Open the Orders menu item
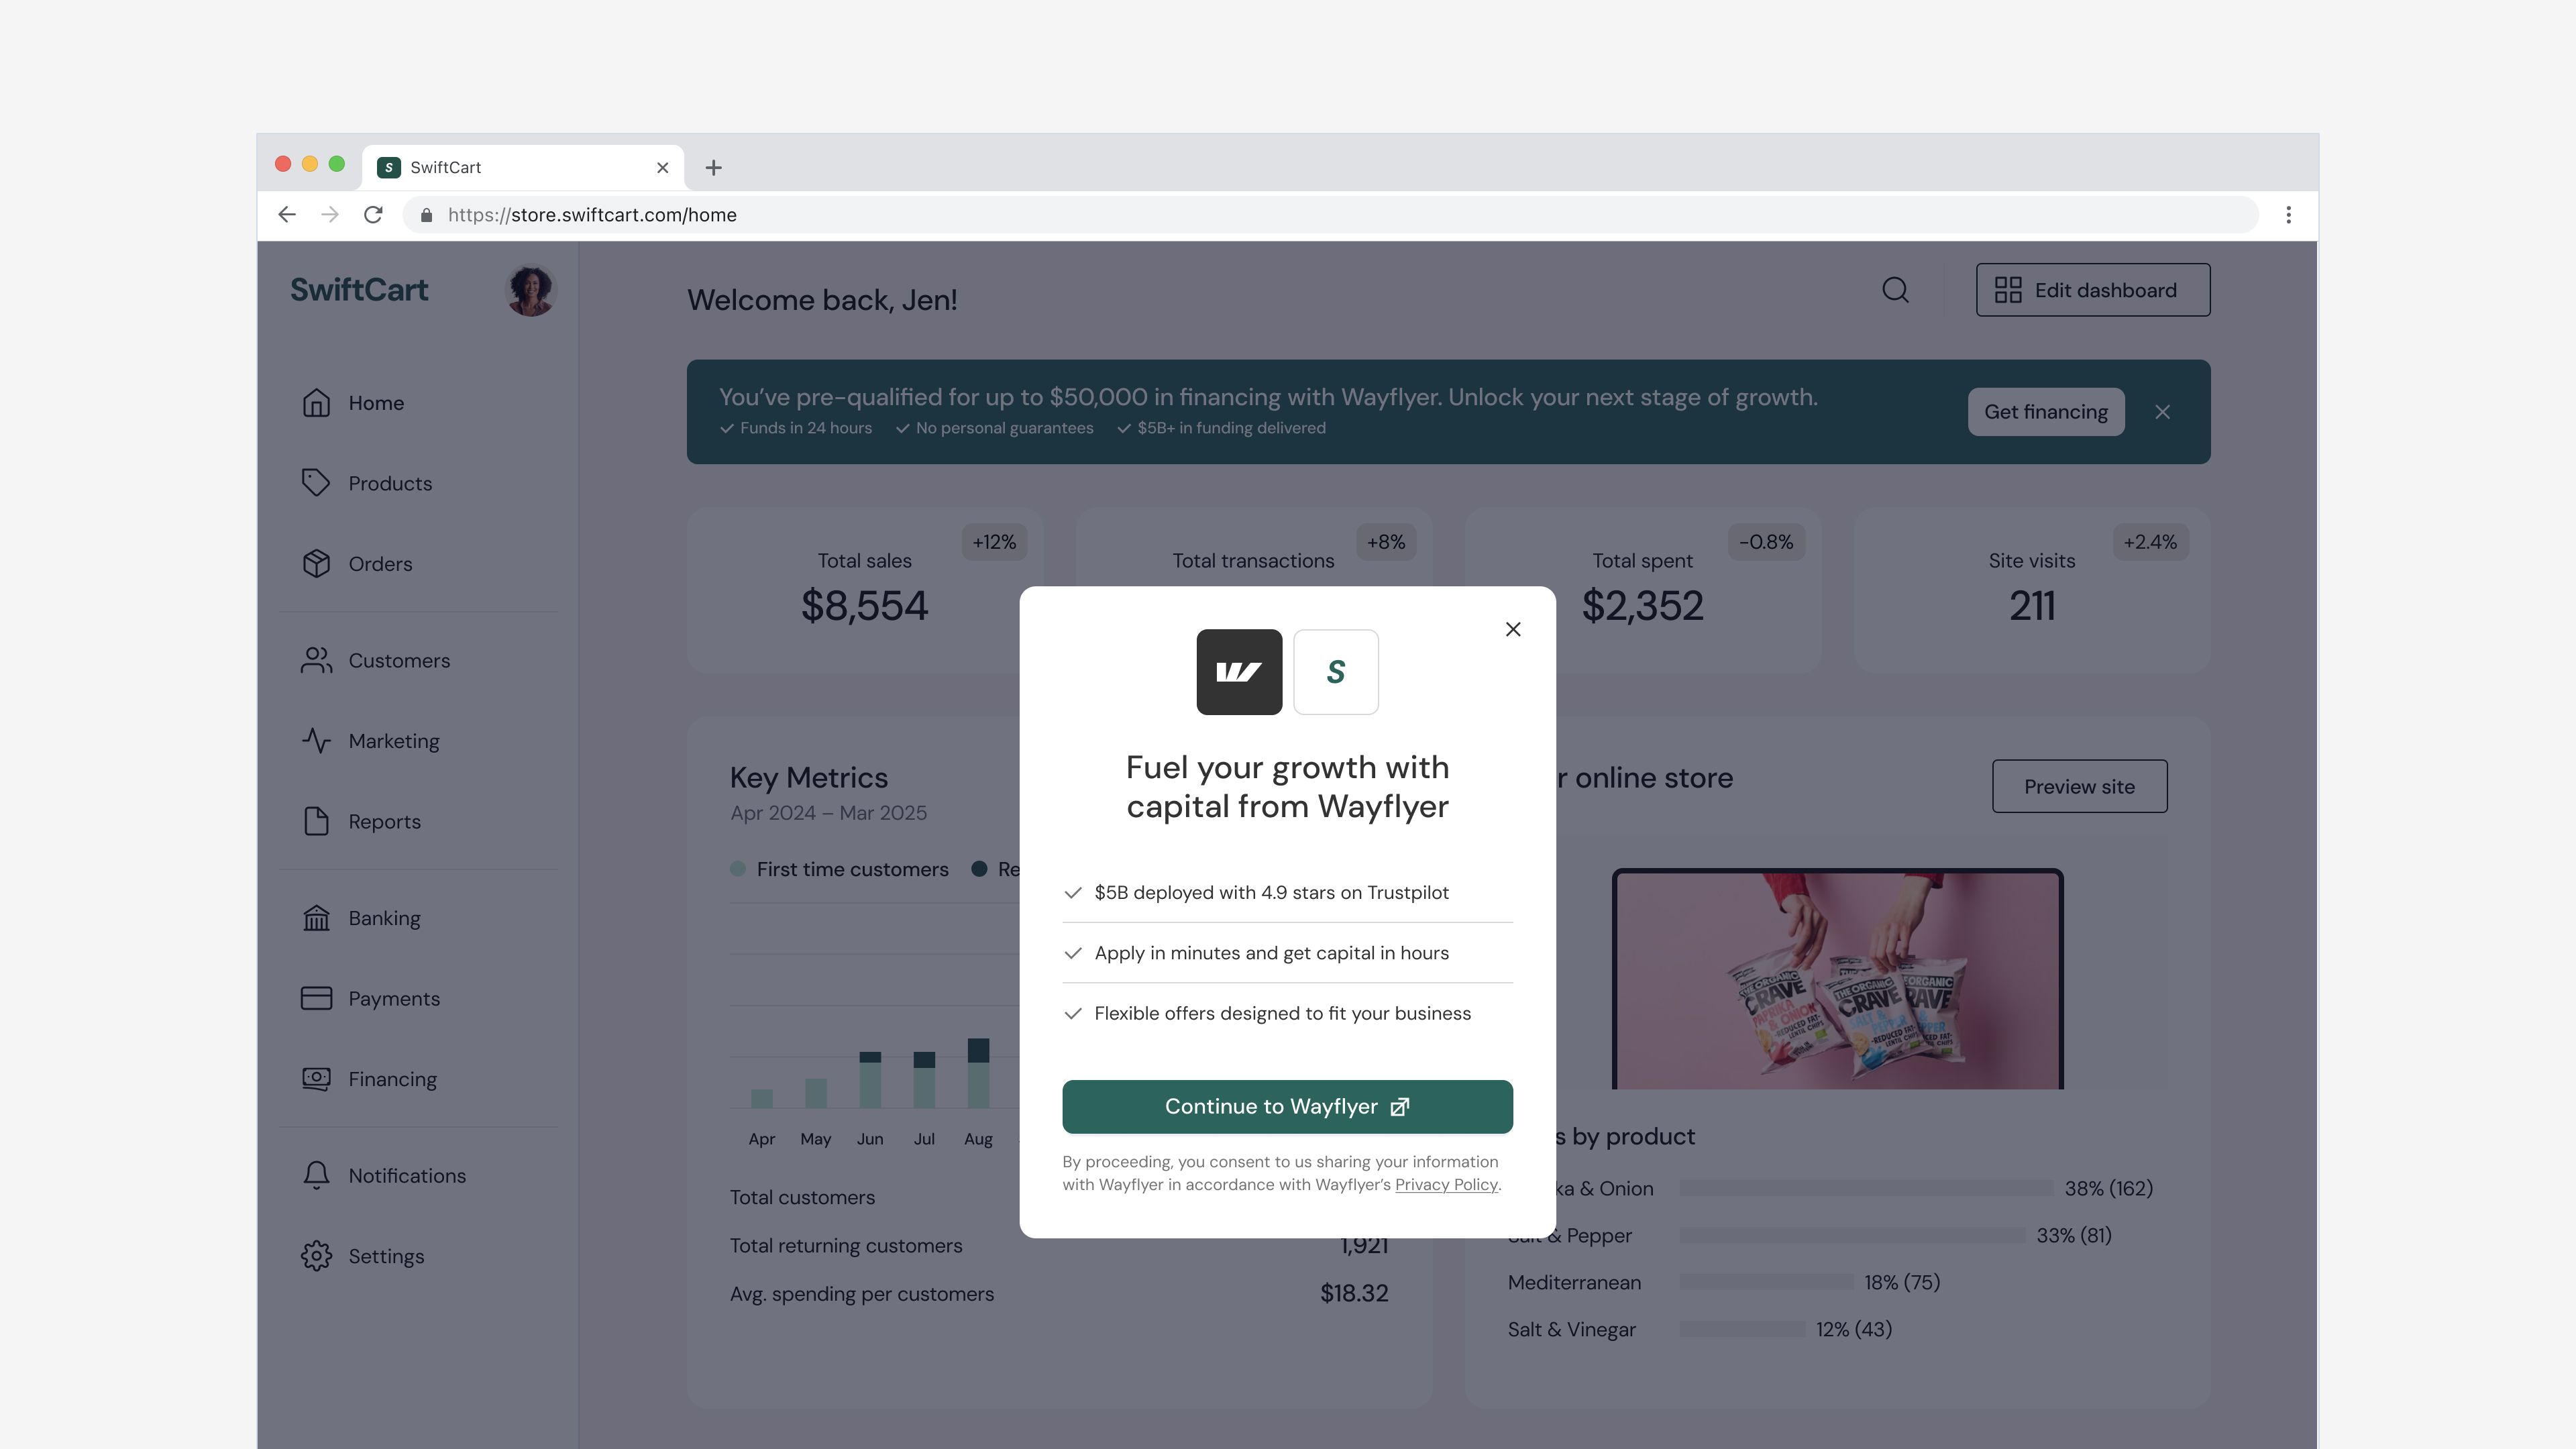 click(380, 564)
